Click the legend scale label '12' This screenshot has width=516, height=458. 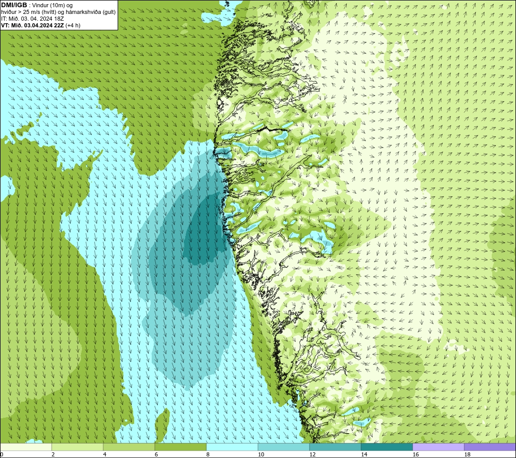(x=313, y=454)
